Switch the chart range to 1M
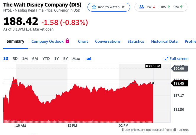 (25, 58)
